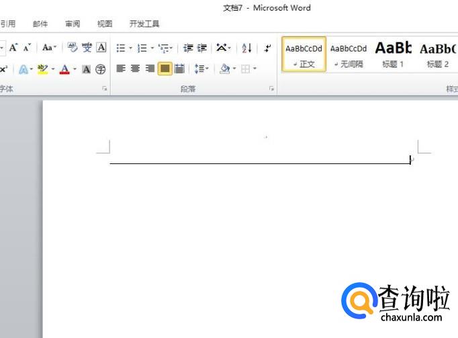Image resolution: width=458 pixels, height=338 pixels.
Task: Toggle Center text alignment
Action: (x=136, y=69)
